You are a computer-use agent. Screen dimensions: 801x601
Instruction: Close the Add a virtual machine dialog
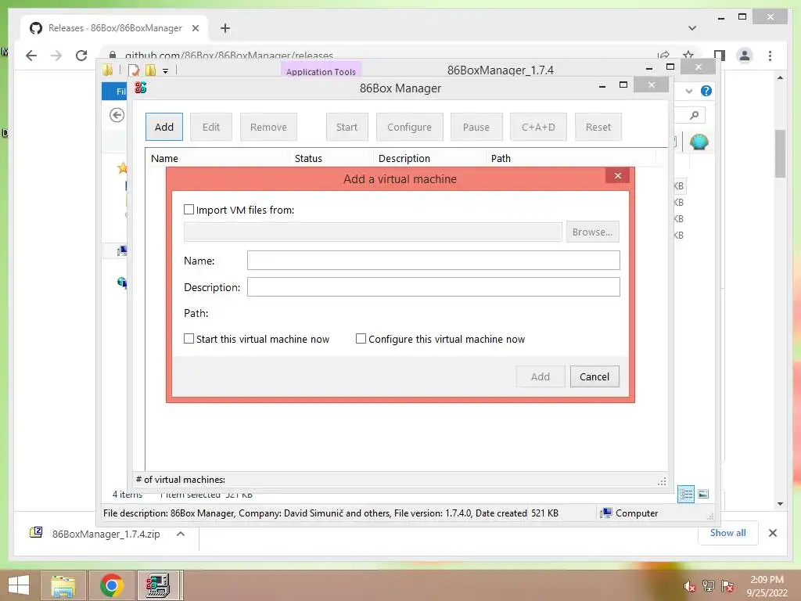[618, 176]
